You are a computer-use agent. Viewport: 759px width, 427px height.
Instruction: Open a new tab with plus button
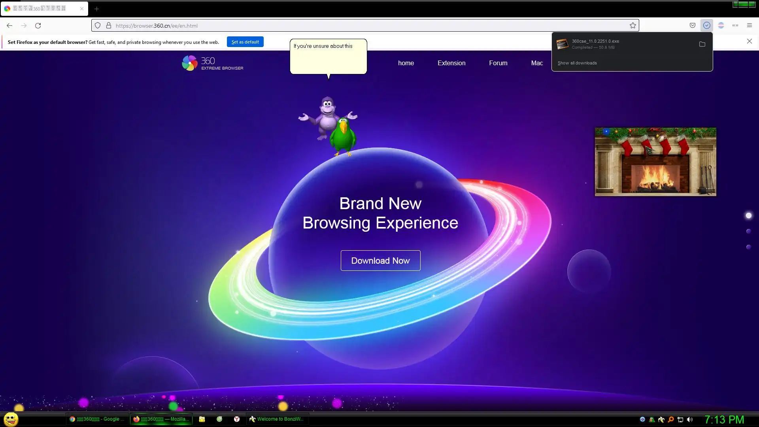point(96,9)
